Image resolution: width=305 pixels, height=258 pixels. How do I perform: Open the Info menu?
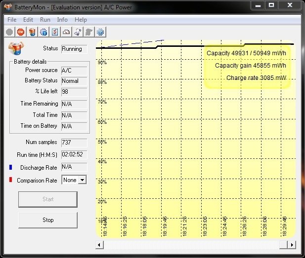[62, 20]
